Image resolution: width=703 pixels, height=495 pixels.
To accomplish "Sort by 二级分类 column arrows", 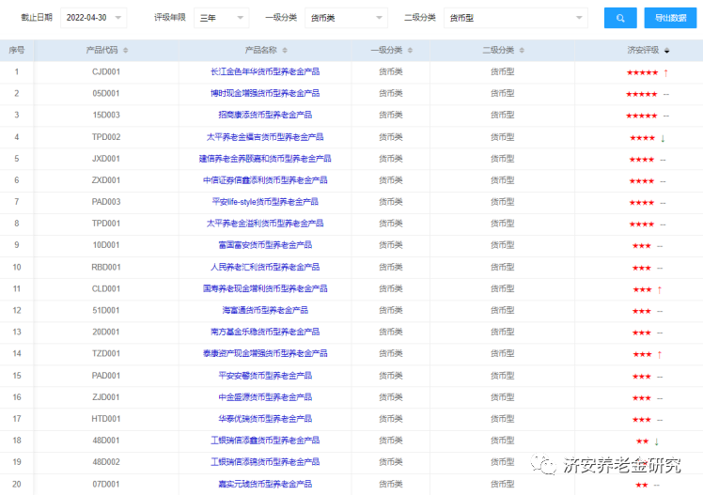I will (522, 50).
